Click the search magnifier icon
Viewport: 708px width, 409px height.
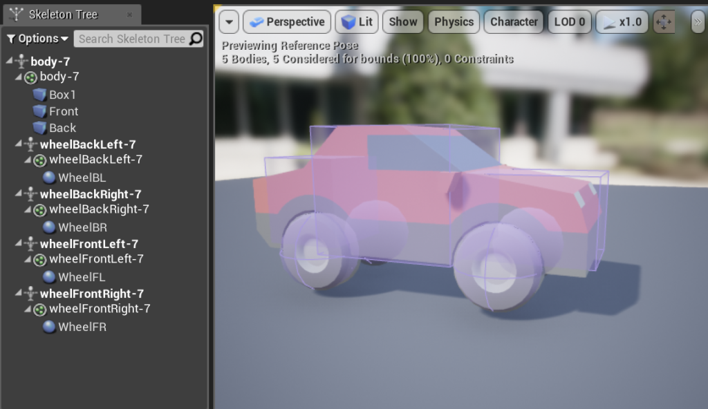tap(196, 39)
